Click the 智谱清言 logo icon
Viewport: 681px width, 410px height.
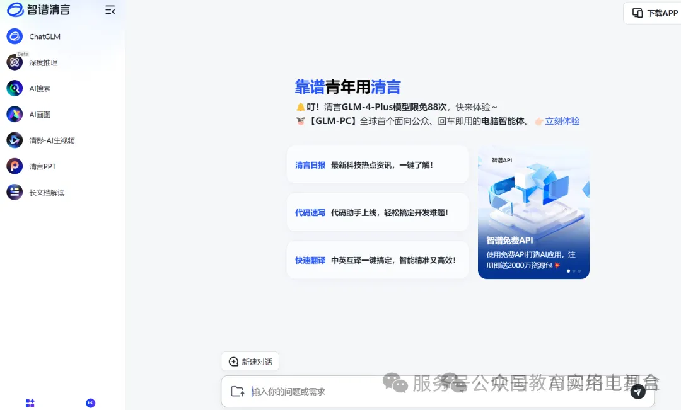[15, 9]
